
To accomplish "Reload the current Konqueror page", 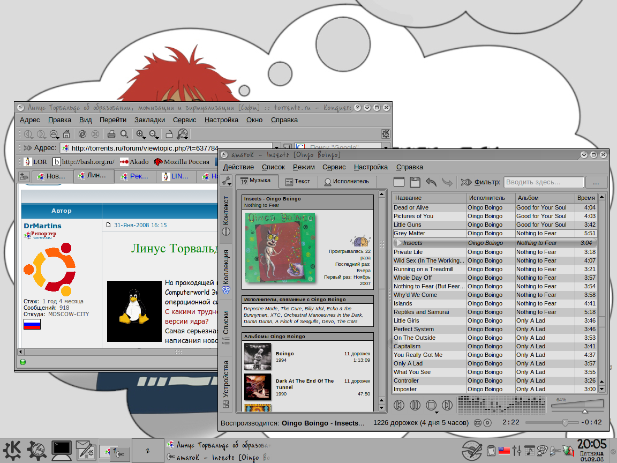I will click(82, 135).
